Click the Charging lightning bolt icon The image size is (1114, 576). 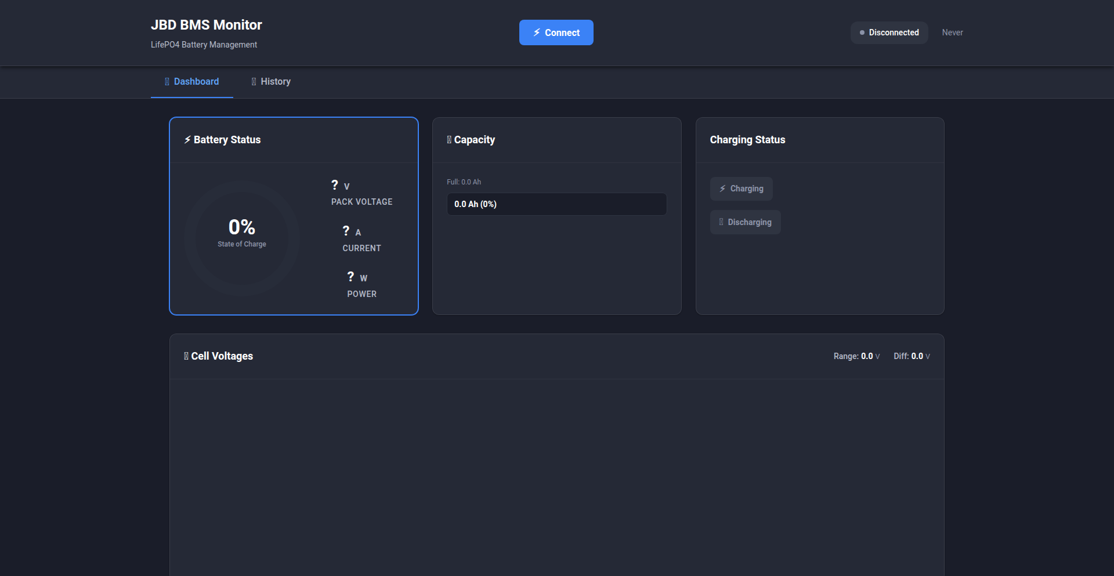click(722, 189)
